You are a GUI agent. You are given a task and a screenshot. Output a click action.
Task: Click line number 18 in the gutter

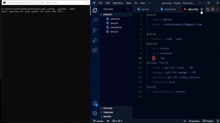pos(140,96)
